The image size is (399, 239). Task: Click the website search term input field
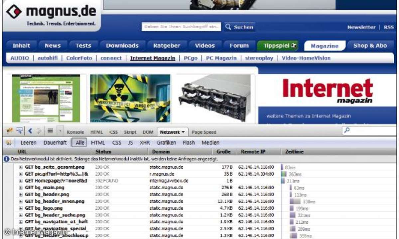[x=181, y=27]
